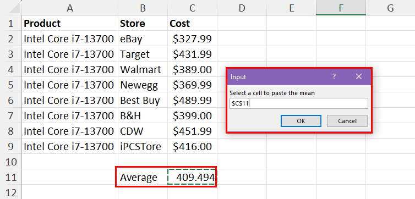Select the Best Buy store cell

pyautogui.click(x=143, y=100)
